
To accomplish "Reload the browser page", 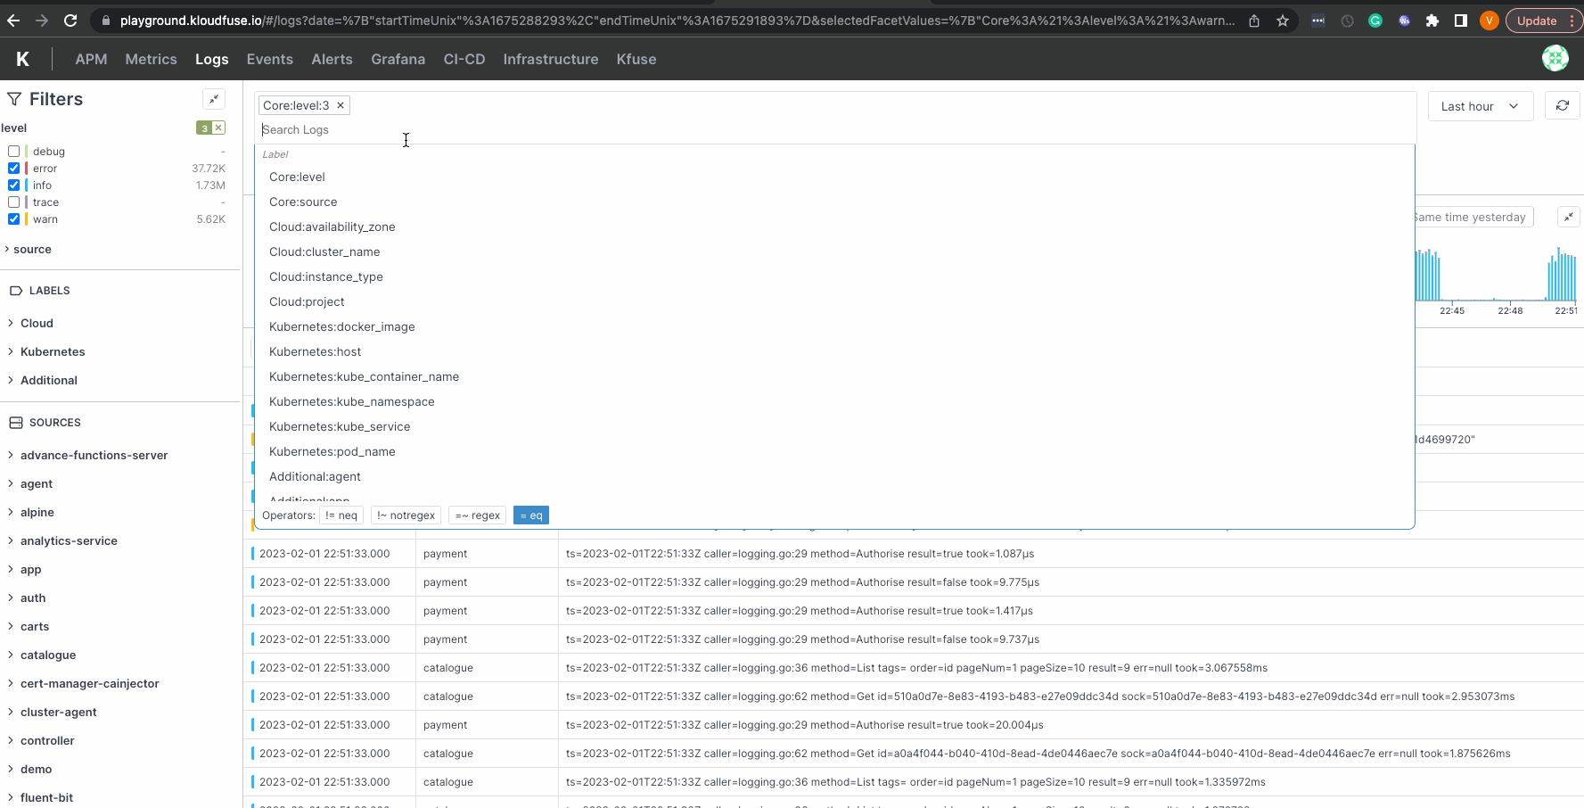I will point(70,21).
